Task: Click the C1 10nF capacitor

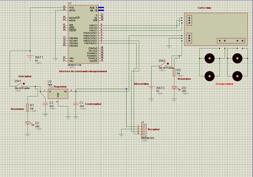Action: tap(76, 104)
